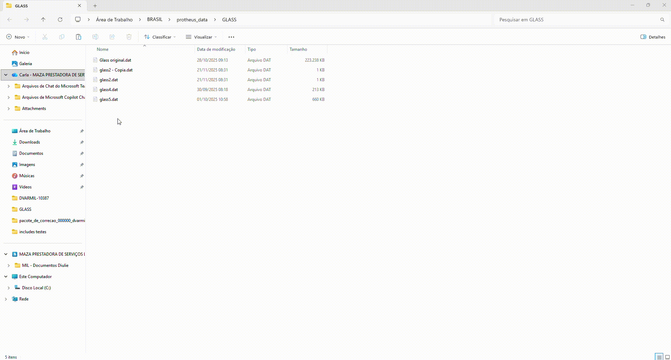Screen dimensions: 671x360
Task: Select file glass2 - Copia.dat
Action: point(116,70)
